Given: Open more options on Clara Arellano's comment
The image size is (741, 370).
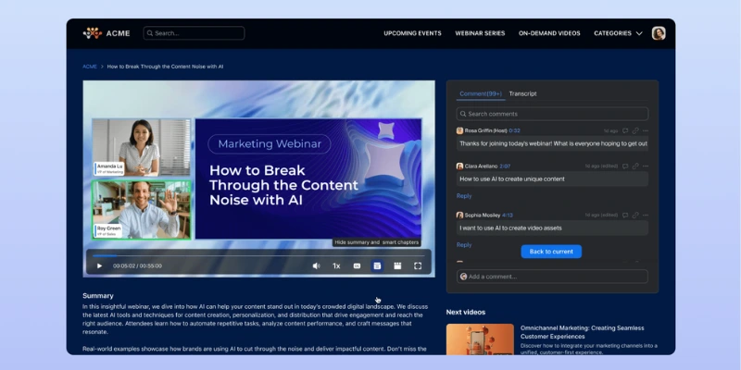Looking at the screenshot, I should 646,166.
